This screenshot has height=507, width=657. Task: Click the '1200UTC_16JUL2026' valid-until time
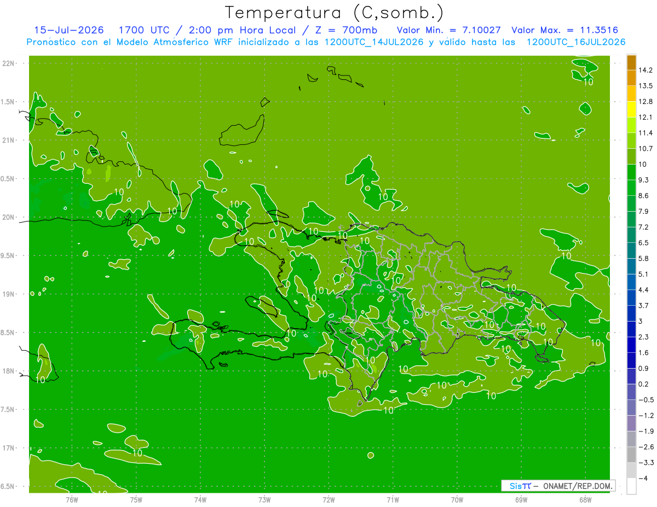point(576,42)
